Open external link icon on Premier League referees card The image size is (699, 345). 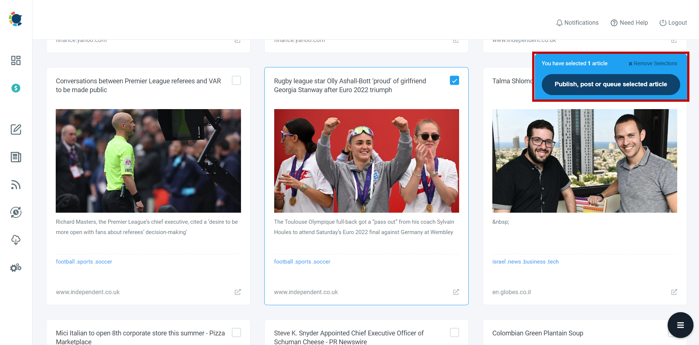[238, 292]
